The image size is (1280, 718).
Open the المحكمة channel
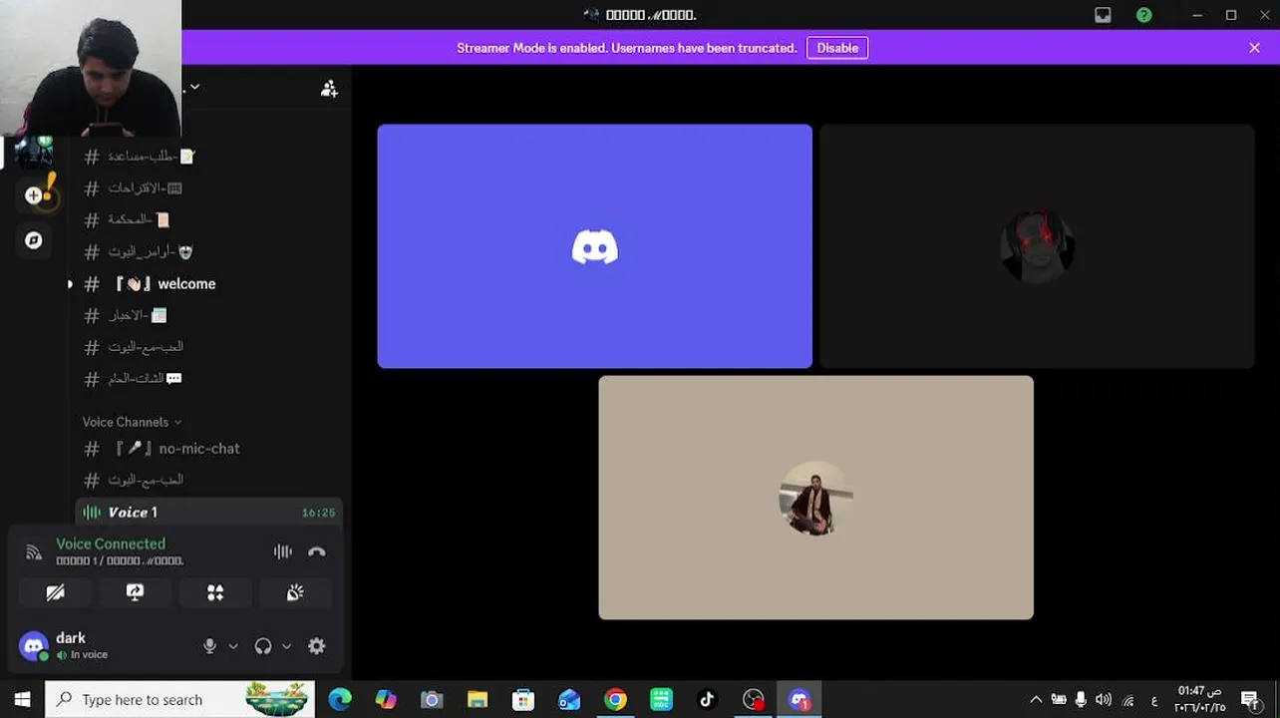pyautogui.click(x=209, y=219)
